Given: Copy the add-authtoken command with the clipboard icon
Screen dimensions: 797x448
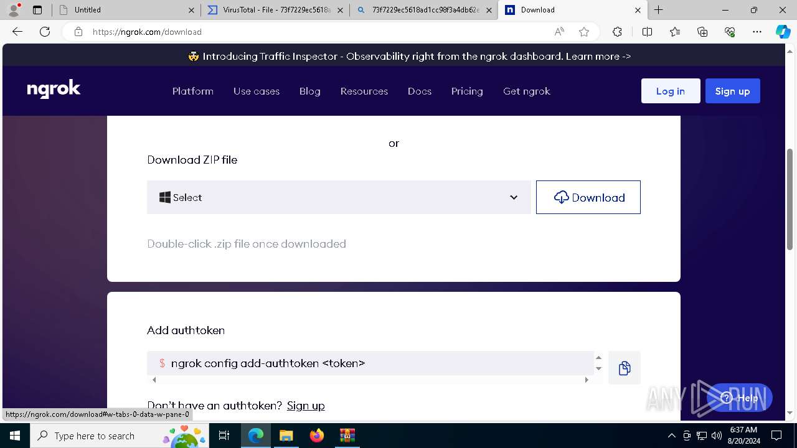Looking at the screenshot, I should (x=625, y=368).
